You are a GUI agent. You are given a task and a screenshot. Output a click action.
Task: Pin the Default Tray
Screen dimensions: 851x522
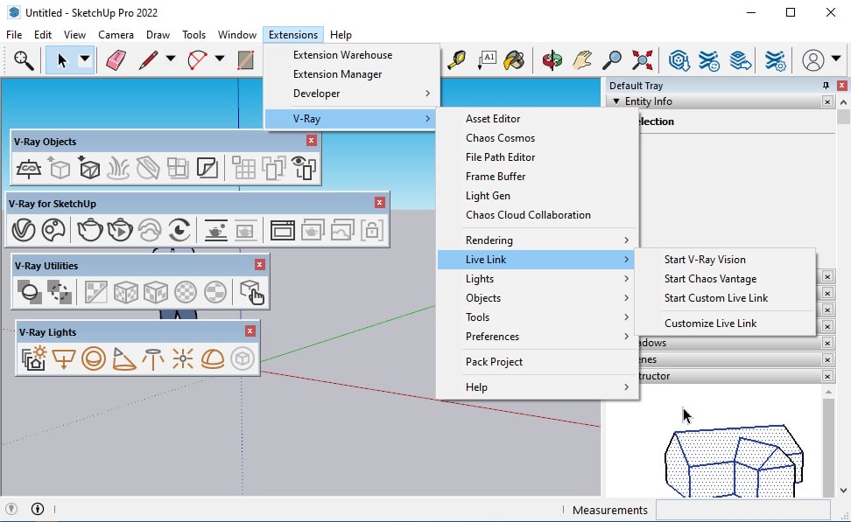point(826,86)
